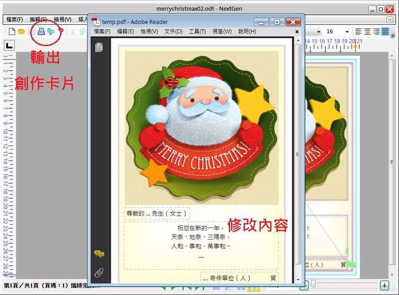399x295 pixels.
Task: Click the text .... 寄件單位（人）
Action: [227, 278]
